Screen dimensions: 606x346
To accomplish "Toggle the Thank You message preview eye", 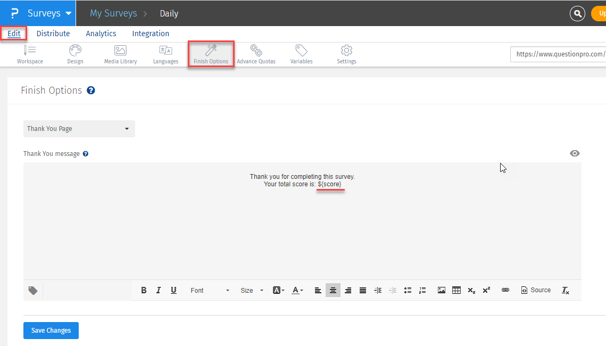I will tap(575, 153).
